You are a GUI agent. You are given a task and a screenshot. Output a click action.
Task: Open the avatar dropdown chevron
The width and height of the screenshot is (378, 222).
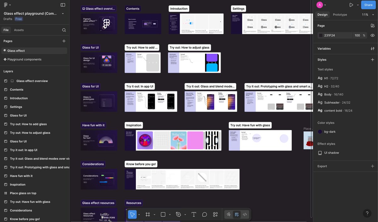[325, 5]
